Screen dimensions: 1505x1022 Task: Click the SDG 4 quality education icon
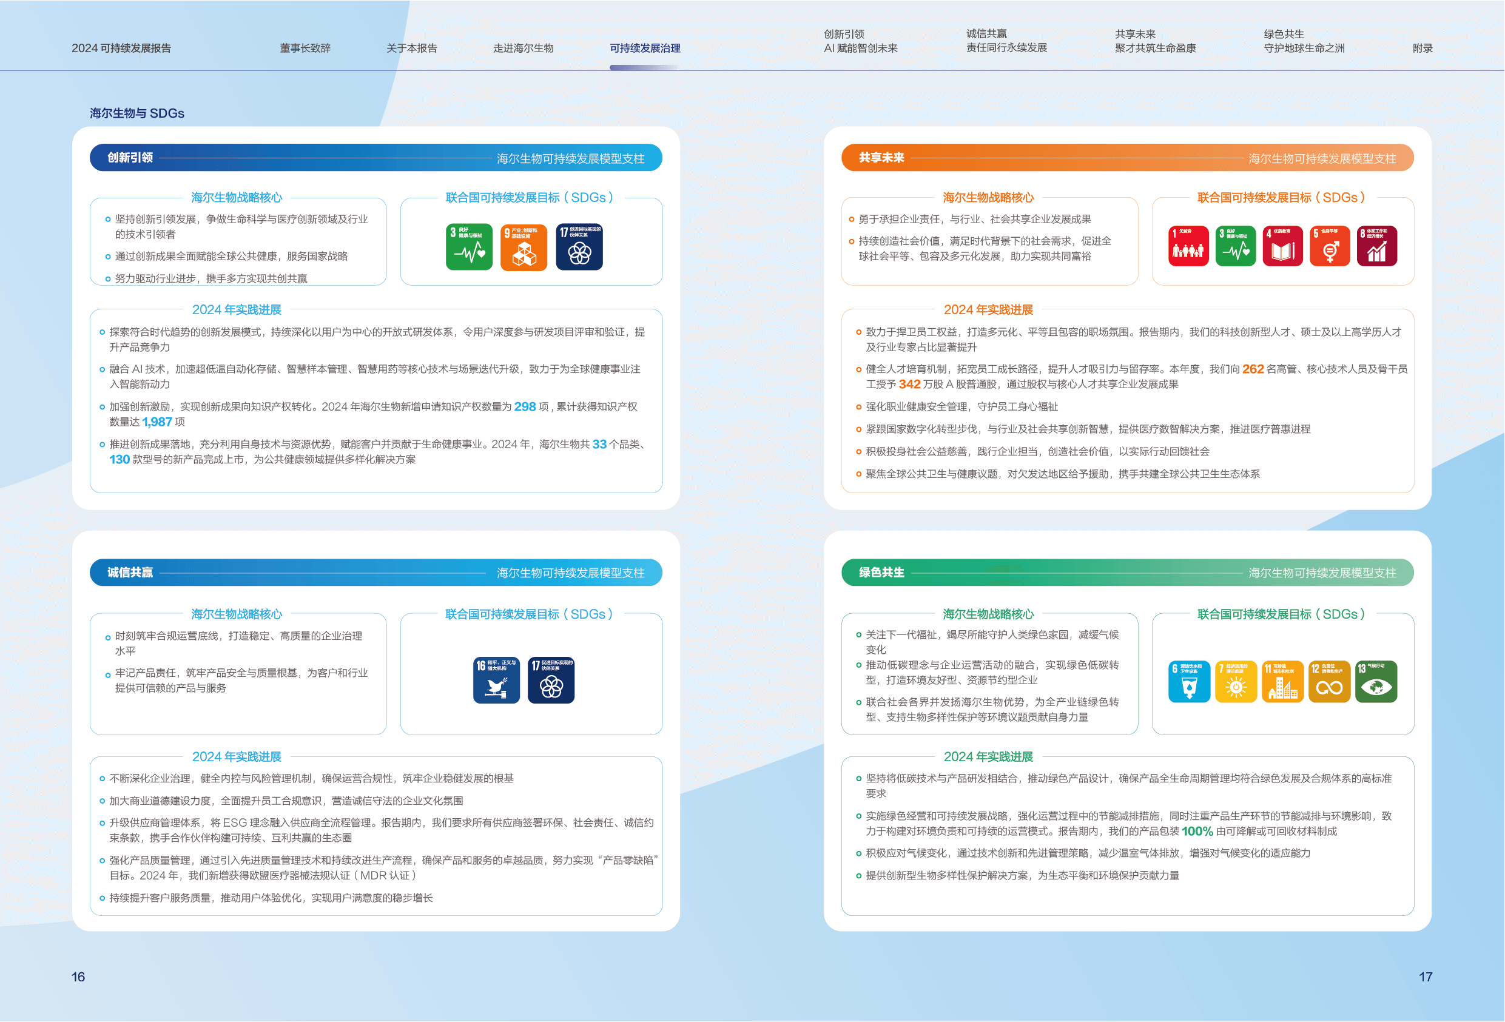click(1282, 246)
